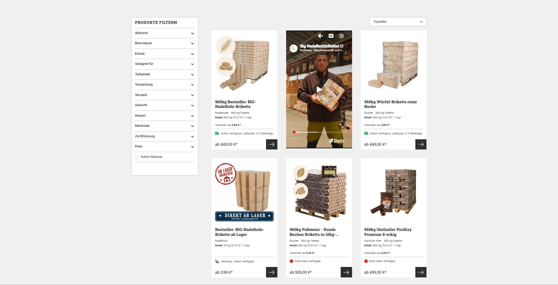558x285 pixels.
Task: Click Hartholz-Mix tag under Gluthalter PiniKay
Action: 372,241
